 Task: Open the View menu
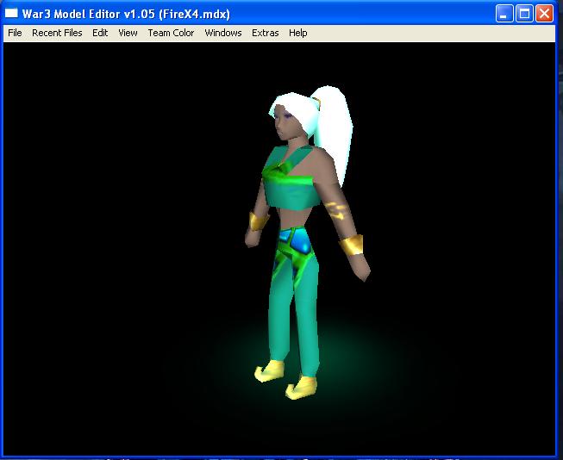[128, 33]
